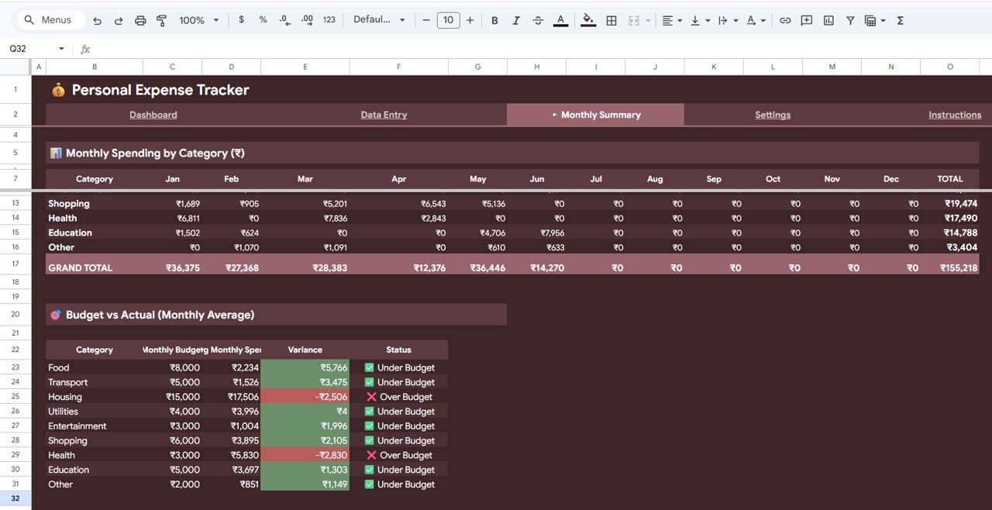Expand the horizontal align dropdown
This screenshot has height=510, width=992.
click(x=679, y=20)
